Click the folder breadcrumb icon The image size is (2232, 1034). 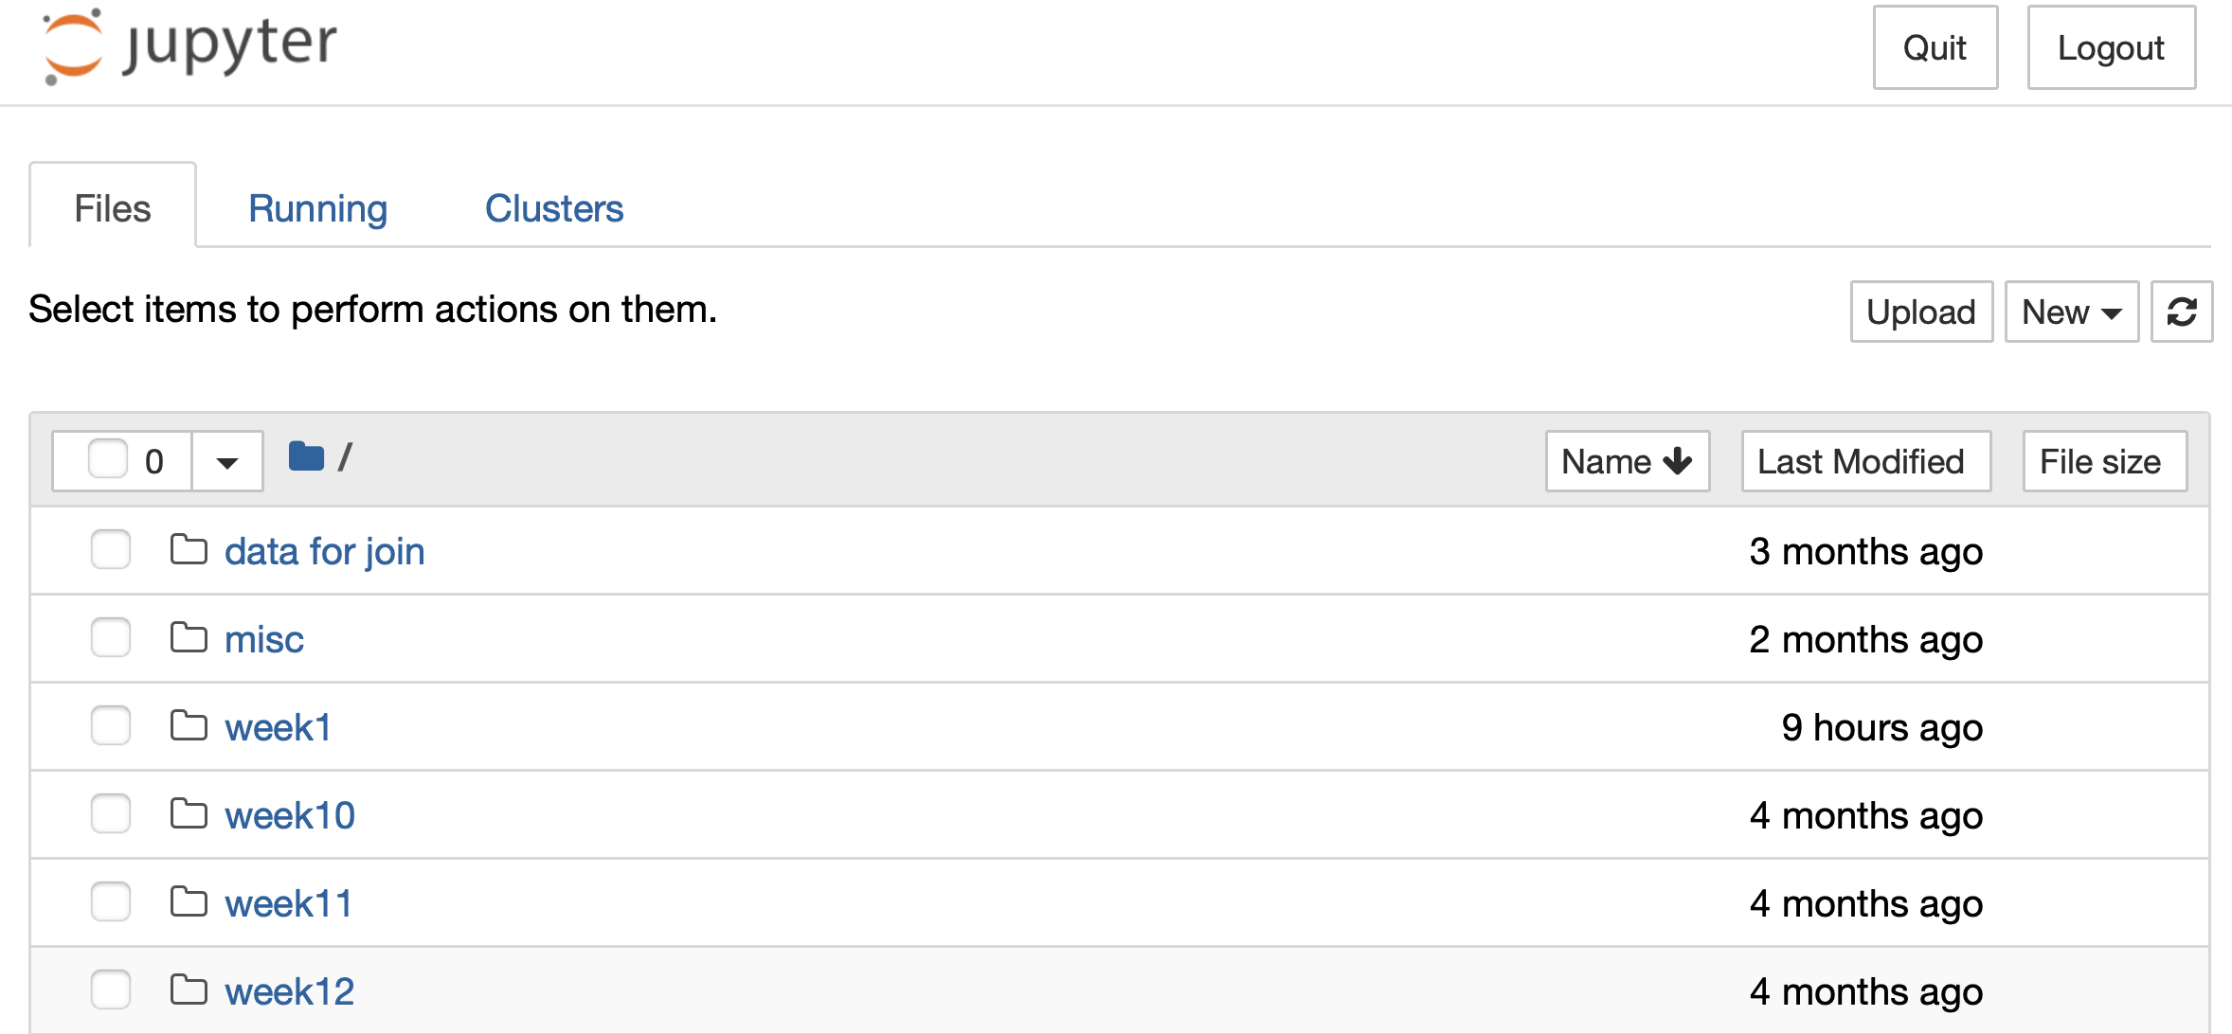pyautogui.click(x=306, y=456)
